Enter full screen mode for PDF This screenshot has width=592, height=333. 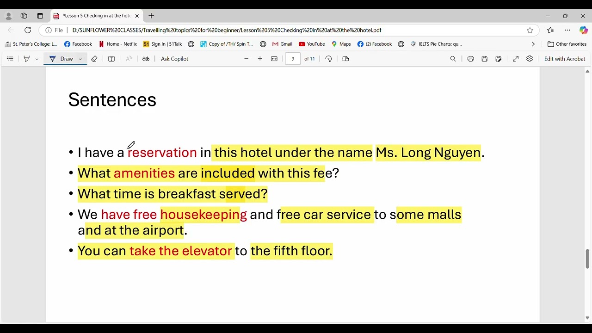pyautogui.click(x=516, y=59)
